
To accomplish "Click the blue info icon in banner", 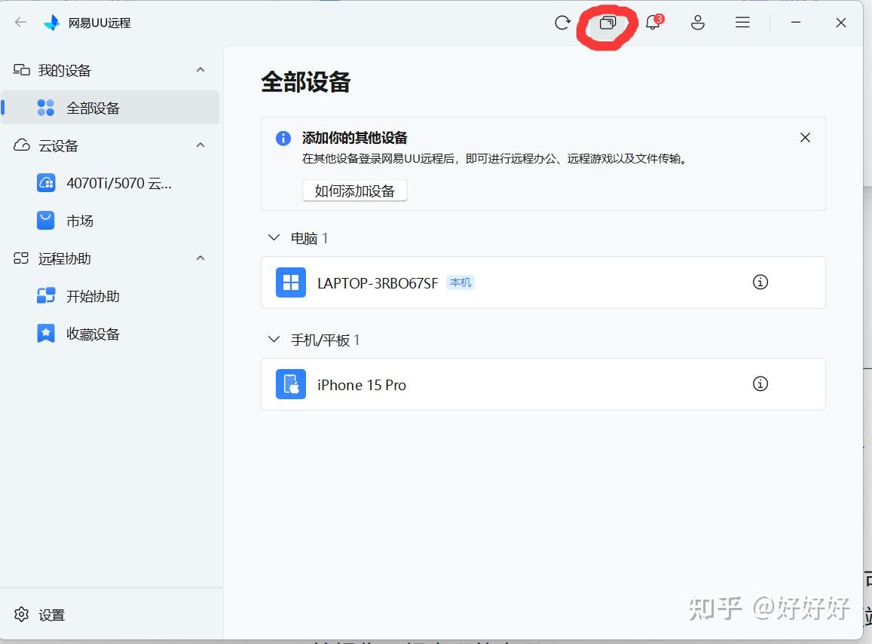I will (x=283, y=138).
